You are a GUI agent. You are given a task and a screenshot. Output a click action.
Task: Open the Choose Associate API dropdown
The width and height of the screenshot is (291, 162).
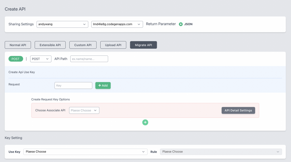click(x=84, y=110)
